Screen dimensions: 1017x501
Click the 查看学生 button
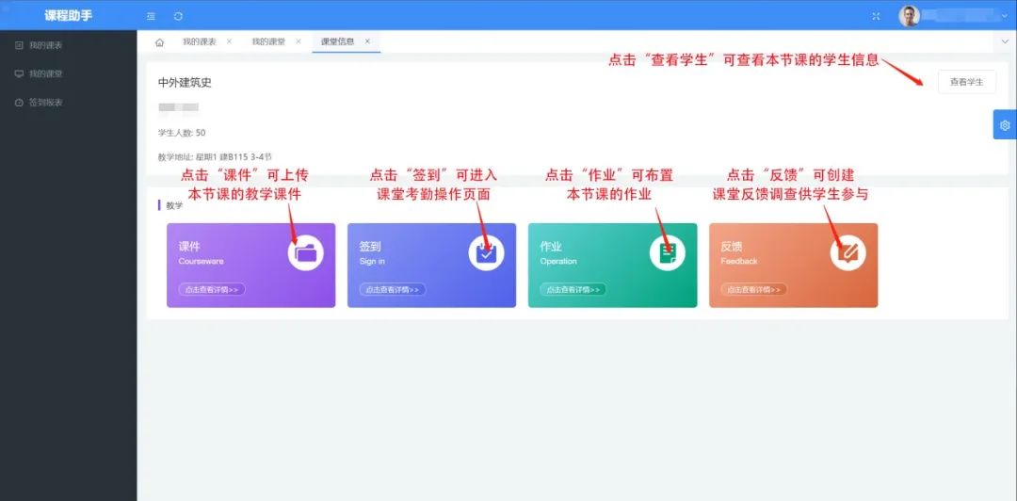click(x=966, y=82)
